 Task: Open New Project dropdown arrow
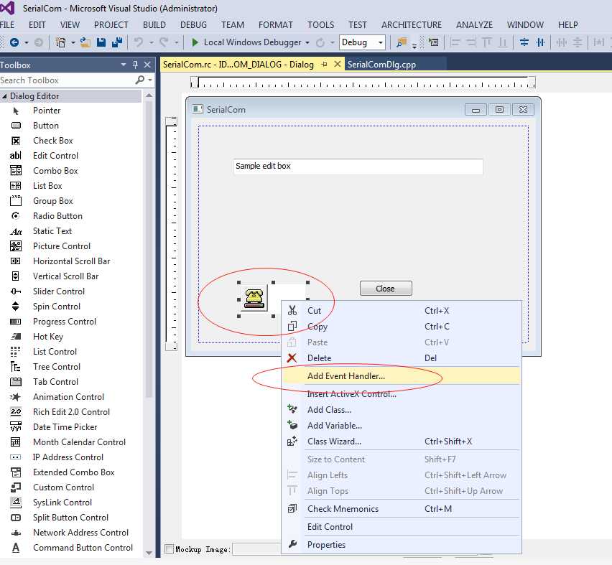click(x=73, y=42)
